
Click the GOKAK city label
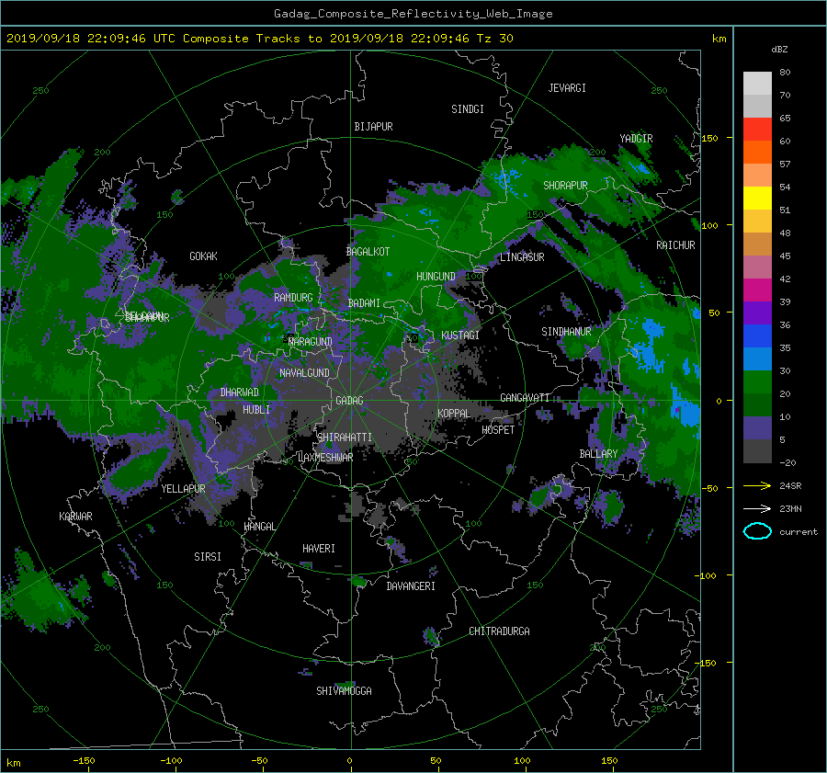tap(204, 256)
